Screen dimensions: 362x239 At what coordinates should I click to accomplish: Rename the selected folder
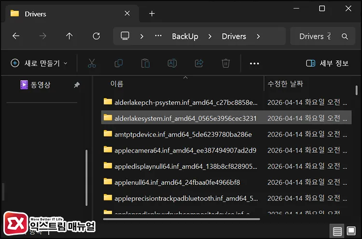tap(172, 63)
